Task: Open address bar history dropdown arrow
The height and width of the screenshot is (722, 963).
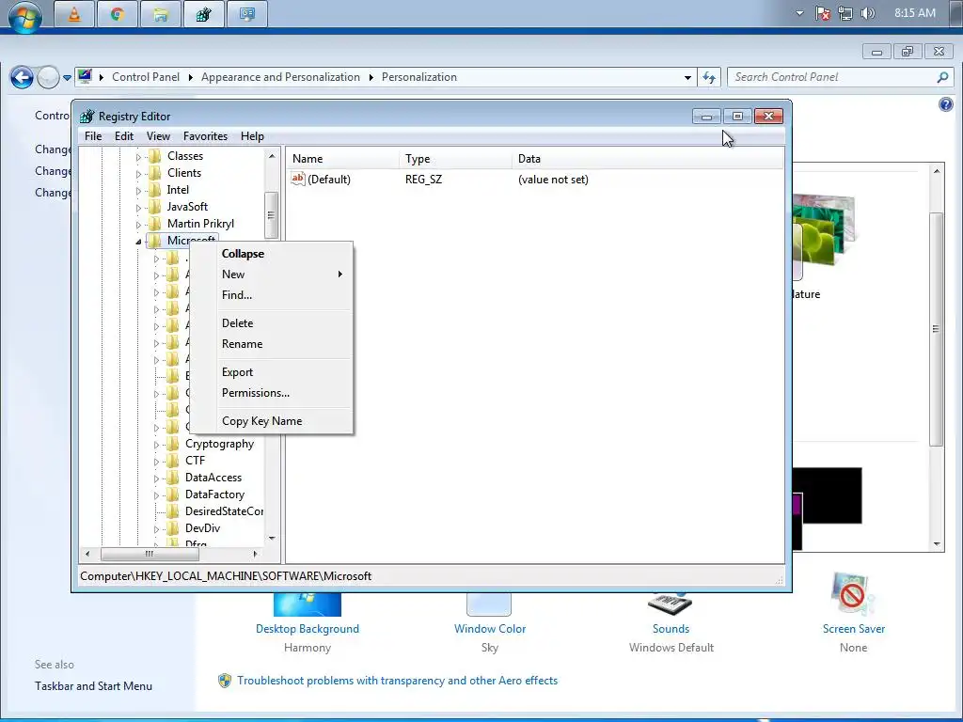Action: click(x=687, y=77)
